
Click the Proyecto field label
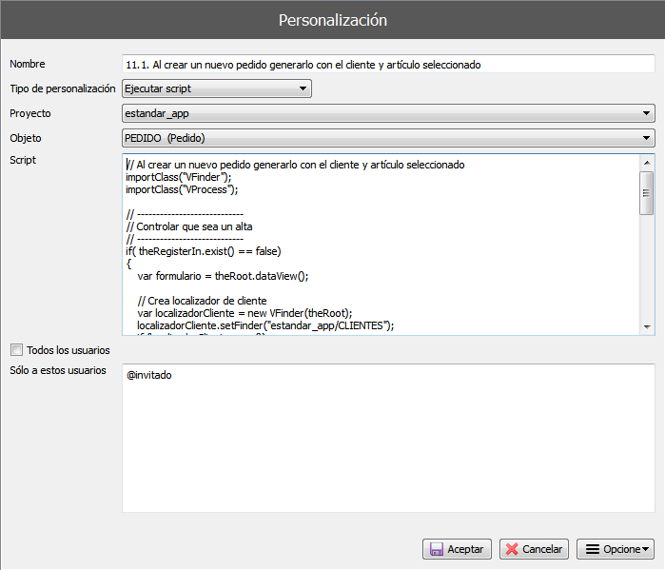pos(30,113)
